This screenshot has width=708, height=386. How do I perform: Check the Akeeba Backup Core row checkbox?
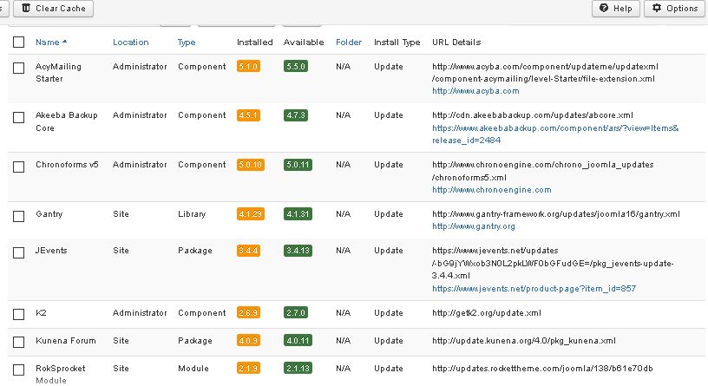pos(18,117)
